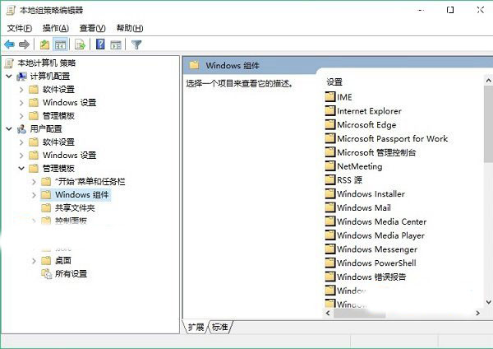
Task: Select Microsoft 管理控制台 item
Action: tap(376, 152)
